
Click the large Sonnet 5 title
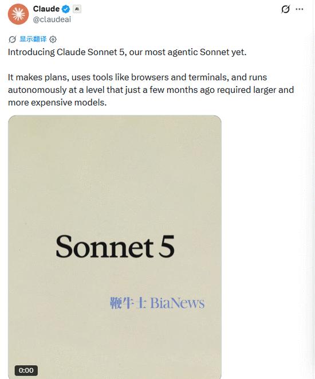pos(115,247)
